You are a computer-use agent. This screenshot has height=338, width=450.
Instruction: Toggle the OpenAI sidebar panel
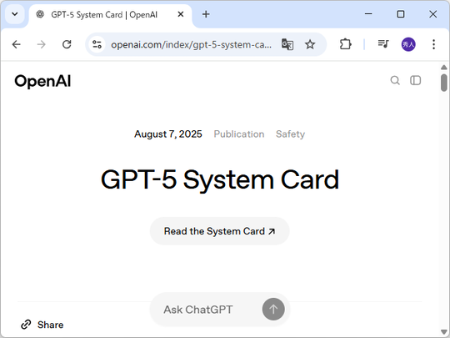click(x=416, y=80)
